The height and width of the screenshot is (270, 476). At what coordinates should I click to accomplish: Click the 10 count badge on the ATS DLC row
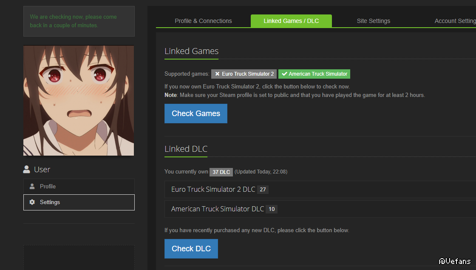(272, 209)
